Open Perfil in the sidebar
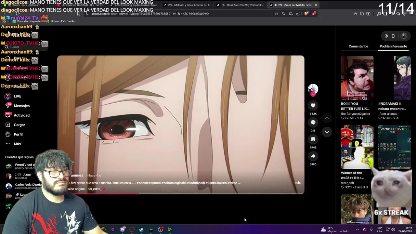 [14, 134]
